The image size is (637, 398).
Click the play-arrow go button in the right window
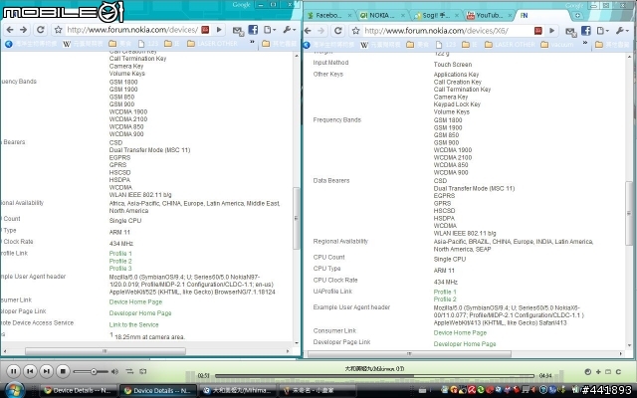551,31
